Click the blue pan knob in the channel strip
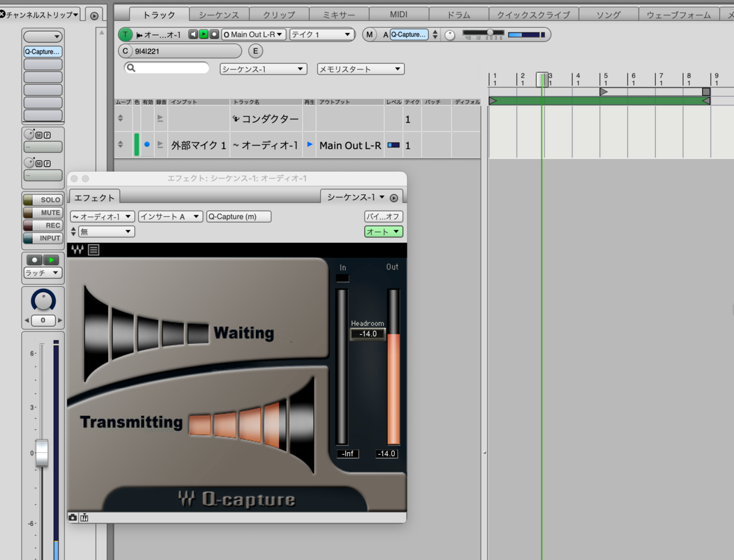 point(43,301)
